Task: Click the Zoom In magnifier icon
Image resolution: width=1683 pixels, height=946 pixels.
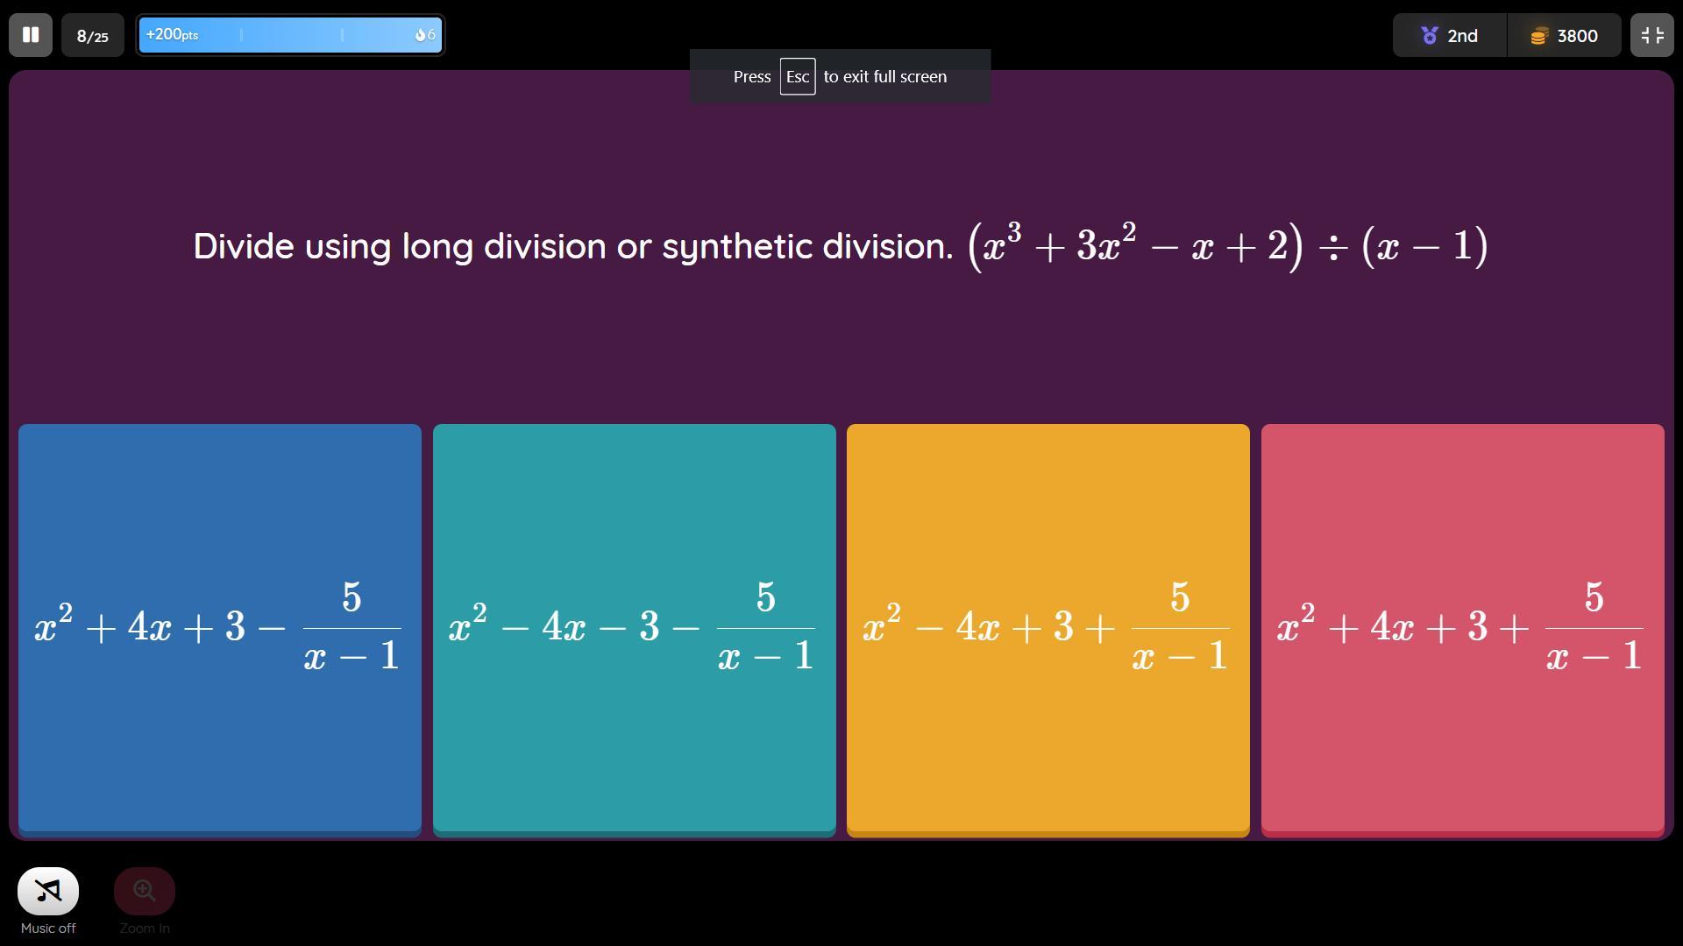Action: [145, 891]
